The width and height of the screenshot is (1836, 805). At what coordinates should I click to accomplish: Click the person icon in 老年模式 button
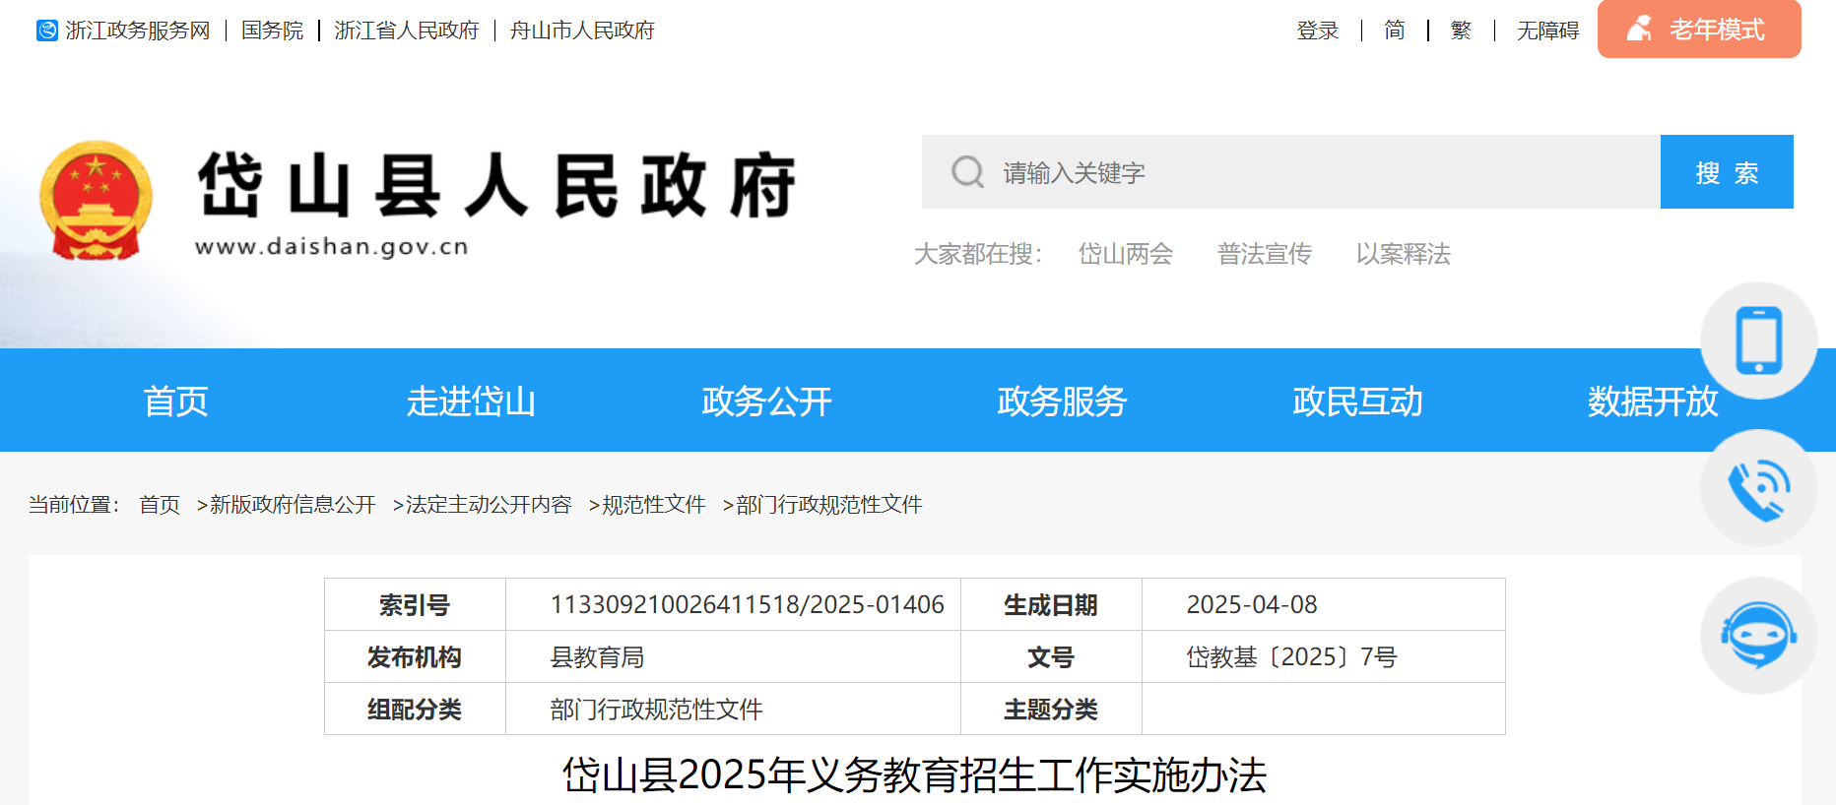click(1639, 30)
